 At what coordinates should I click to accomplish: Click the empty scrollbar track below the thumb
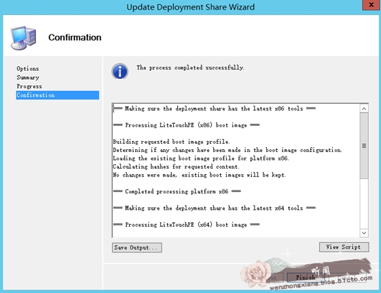[364, 204]
